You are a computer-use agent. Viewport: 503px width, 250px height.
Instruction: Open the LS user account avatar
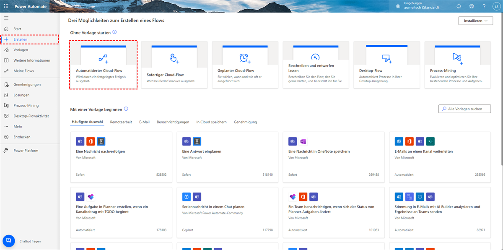(x=495, y=7)
